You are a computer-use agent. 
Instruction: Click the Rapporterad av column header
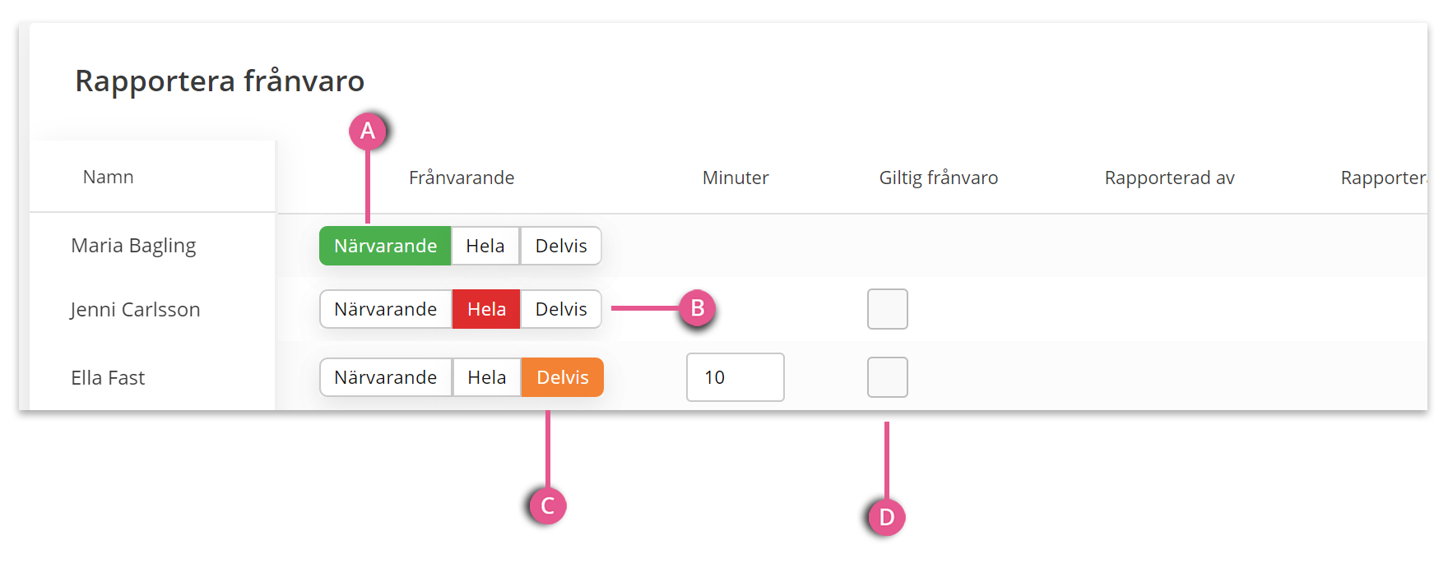[1169, 178]
